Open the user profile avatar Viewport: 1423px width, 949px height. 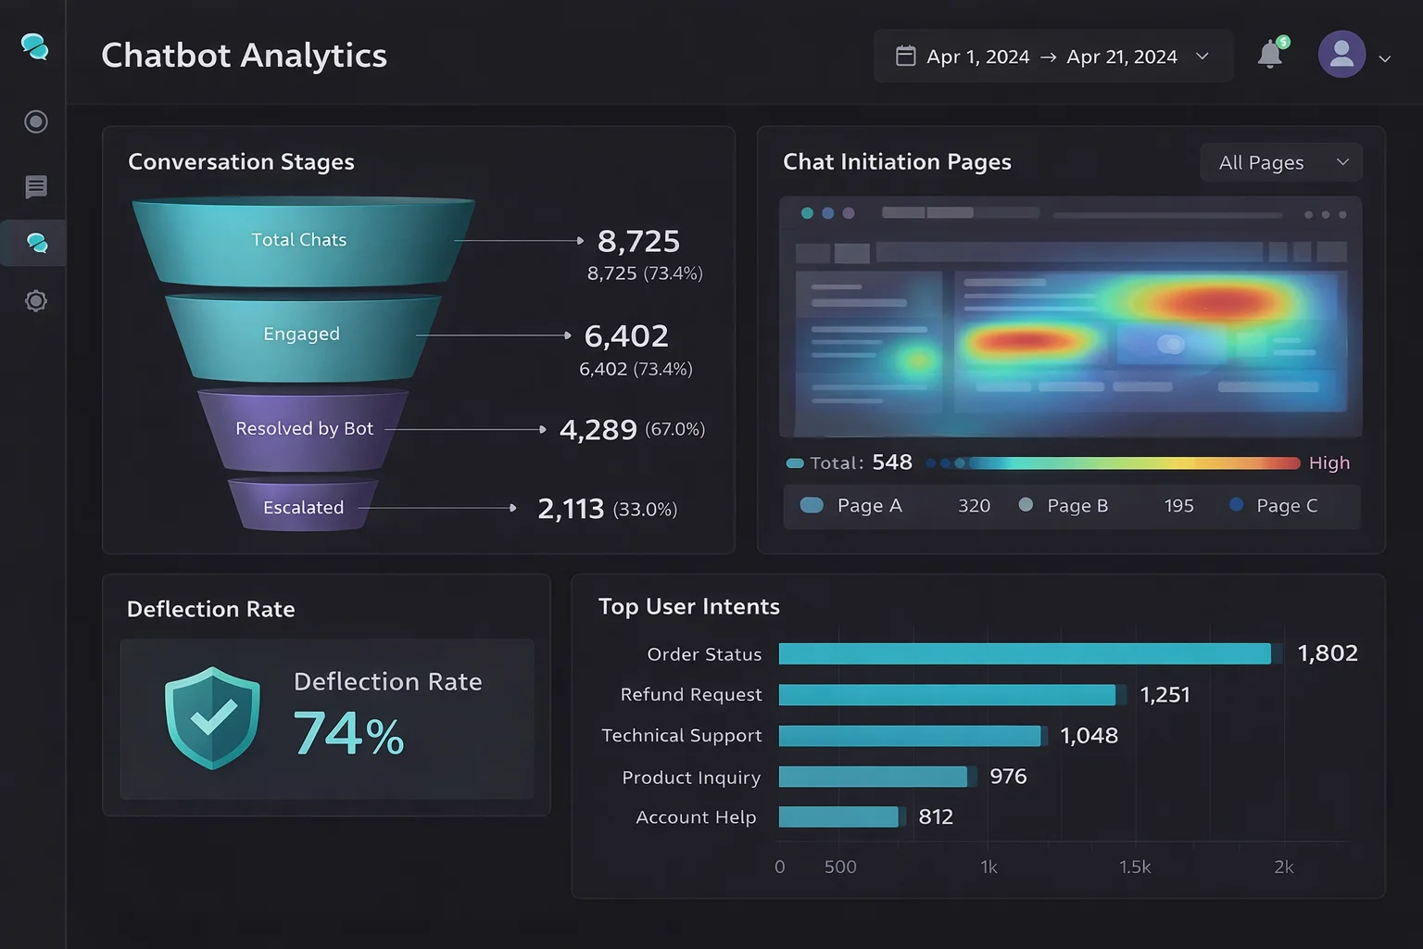1341,54
